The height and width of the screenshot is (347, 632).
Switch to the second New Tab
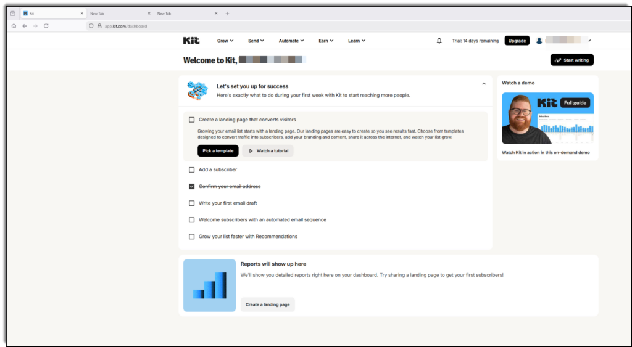click(x=188, y=14)
